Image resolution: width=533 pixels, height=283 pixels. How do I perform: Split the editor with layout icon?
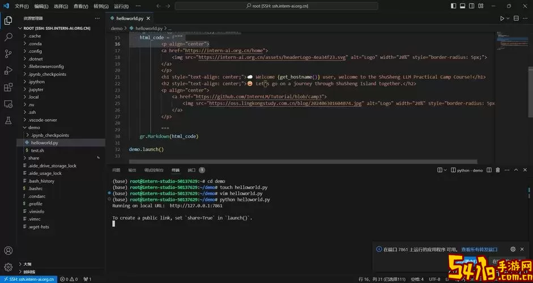click(516, 18)
